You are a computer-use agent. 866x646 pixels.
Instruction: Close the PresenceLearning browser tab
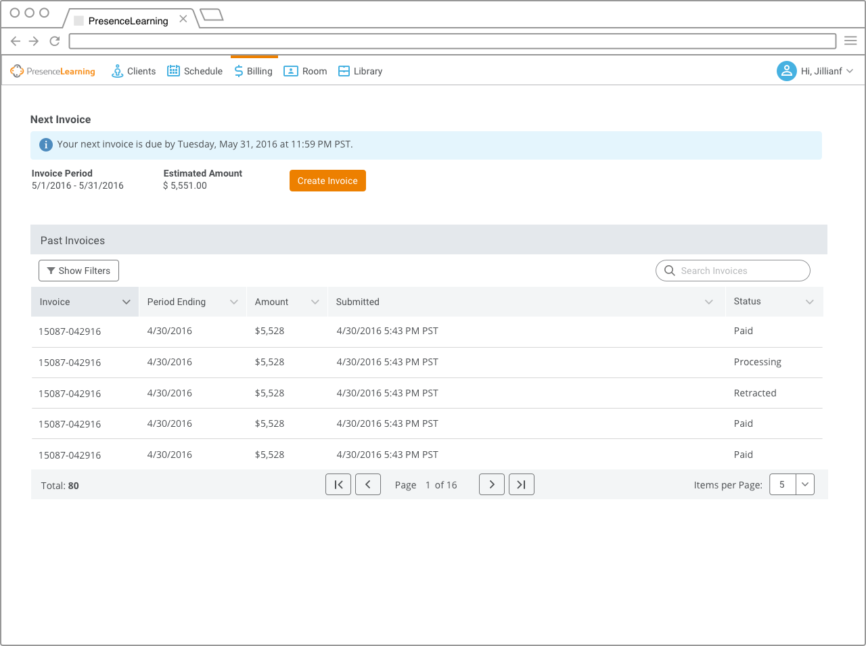tap(183, 19)
